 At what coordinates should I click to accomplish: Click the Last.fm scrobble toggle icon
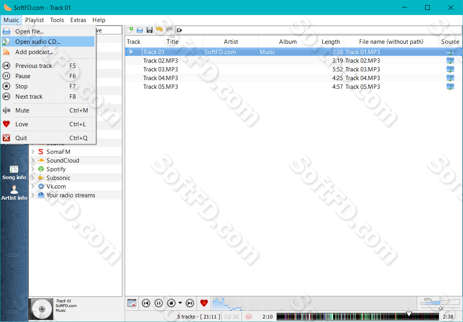pos(249,317)
